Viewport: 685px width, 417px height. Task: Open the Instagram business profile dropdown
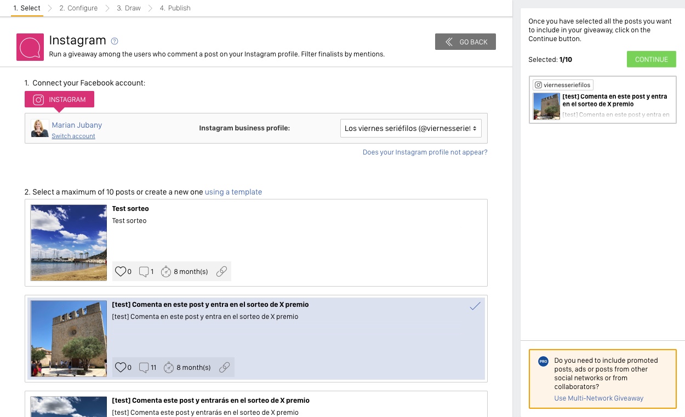click(411, 128)
